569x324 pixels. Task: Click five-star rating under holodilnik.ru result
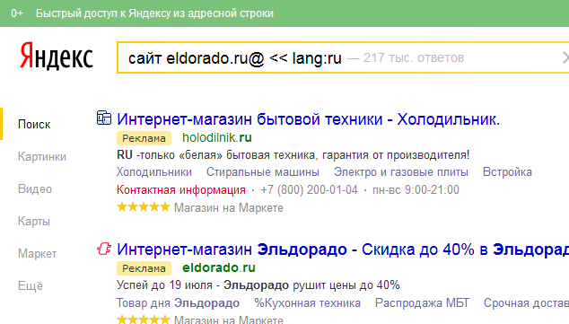tap(144, 207)
